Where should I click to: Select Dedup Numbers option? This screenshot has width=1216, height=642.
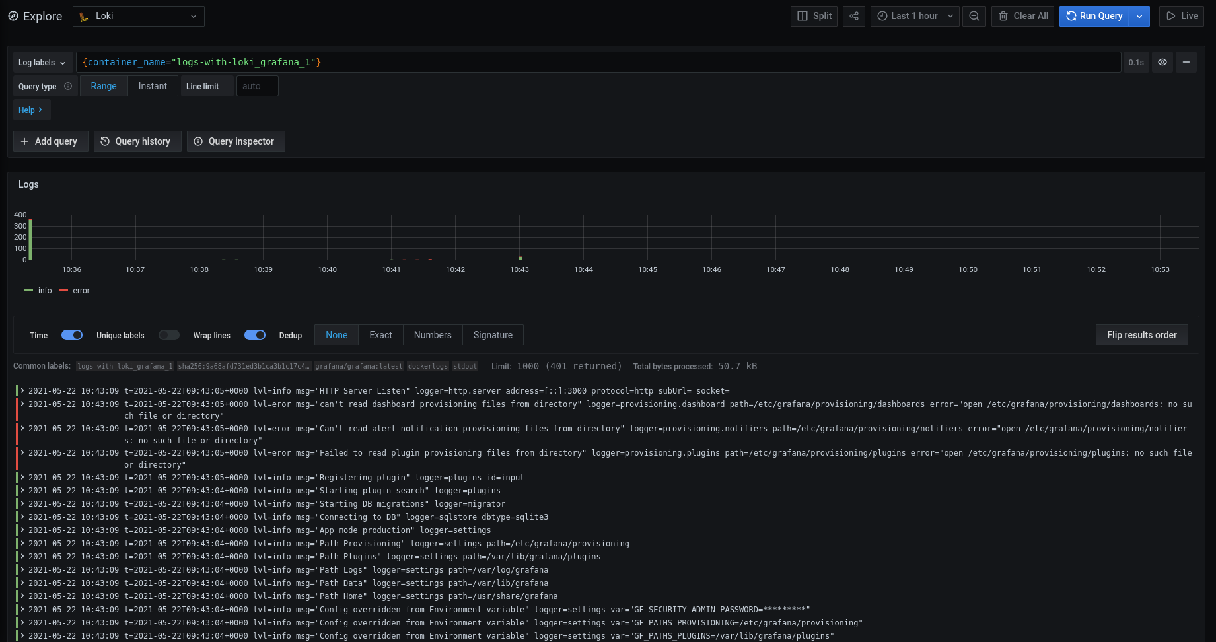433,335
